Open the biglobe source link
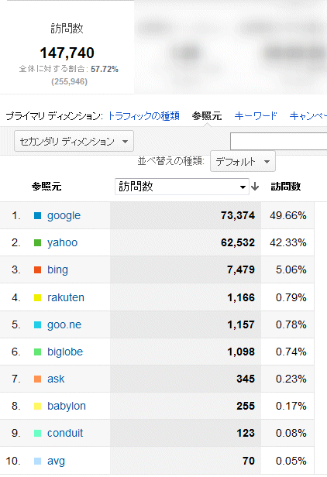The height and width of the screenshot is (477, 327). pos(65,352)
